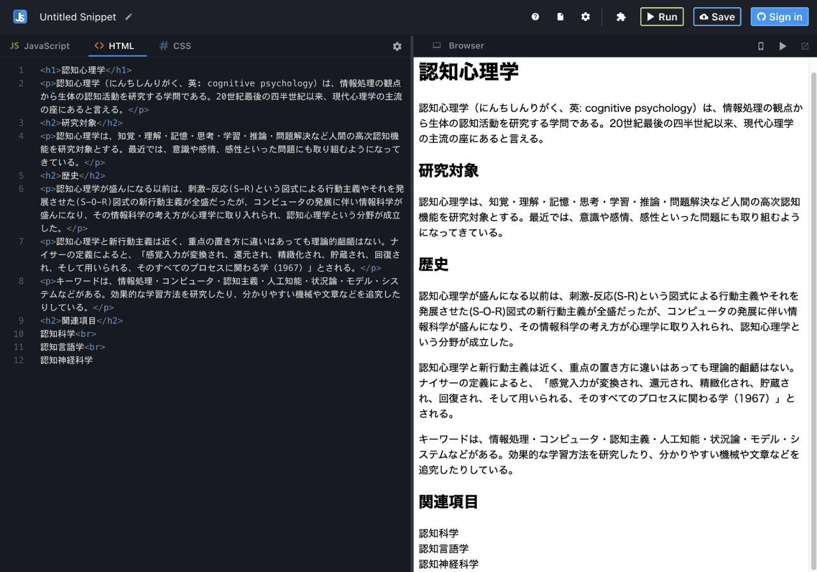Switch preview to mobile device view
The height and width of the screenshot is (572, 817).
coord(760,46)
